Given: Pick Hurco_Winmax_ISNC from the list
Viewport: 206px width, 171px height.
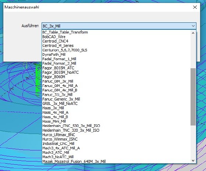Looking at the screenshot, I should [x=116, y=139].
